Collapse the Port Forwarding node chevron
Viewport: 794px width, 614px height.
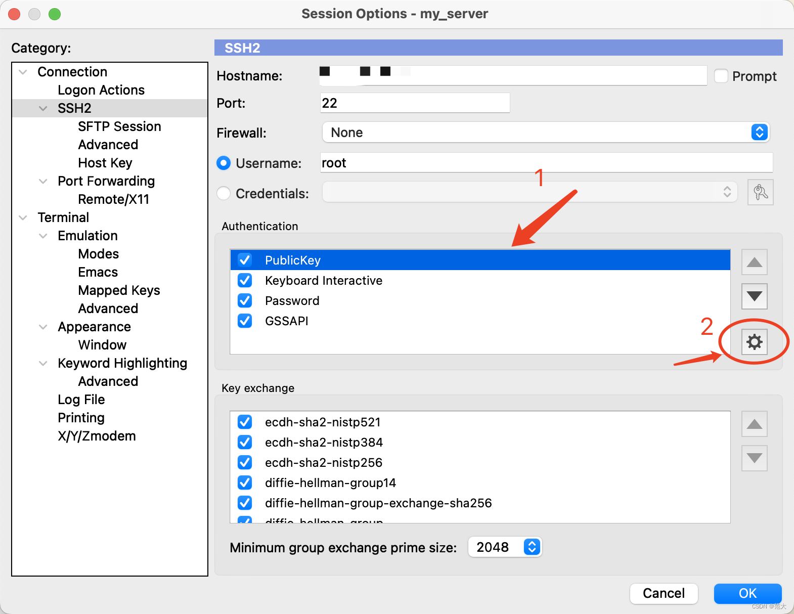pyautogui.click(x=43, y=181)
